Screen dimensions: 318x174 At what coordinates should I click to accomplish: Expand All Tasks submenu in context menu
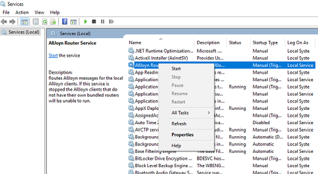click(x=186, y=113)
